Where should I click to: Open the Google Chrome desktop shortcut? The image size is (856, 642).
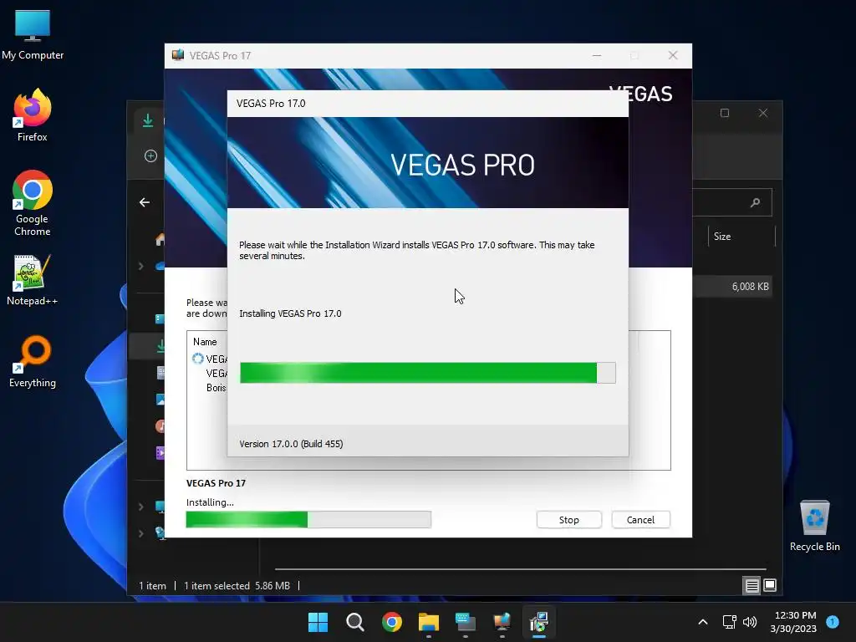coord(33,203)
